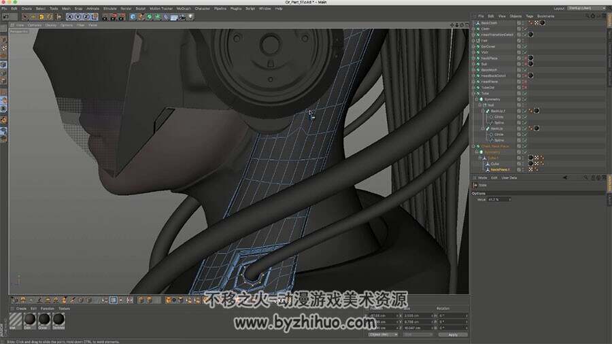Collapse the BackUp.1 sweep hierarchy

pos(483,111)
